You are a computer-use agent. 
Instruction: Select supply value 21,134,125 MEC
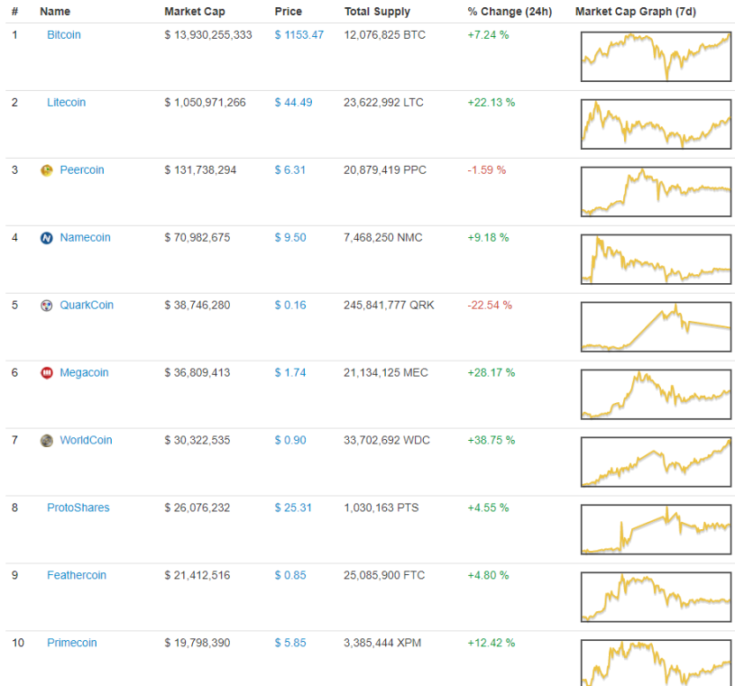tap(386, 372)
